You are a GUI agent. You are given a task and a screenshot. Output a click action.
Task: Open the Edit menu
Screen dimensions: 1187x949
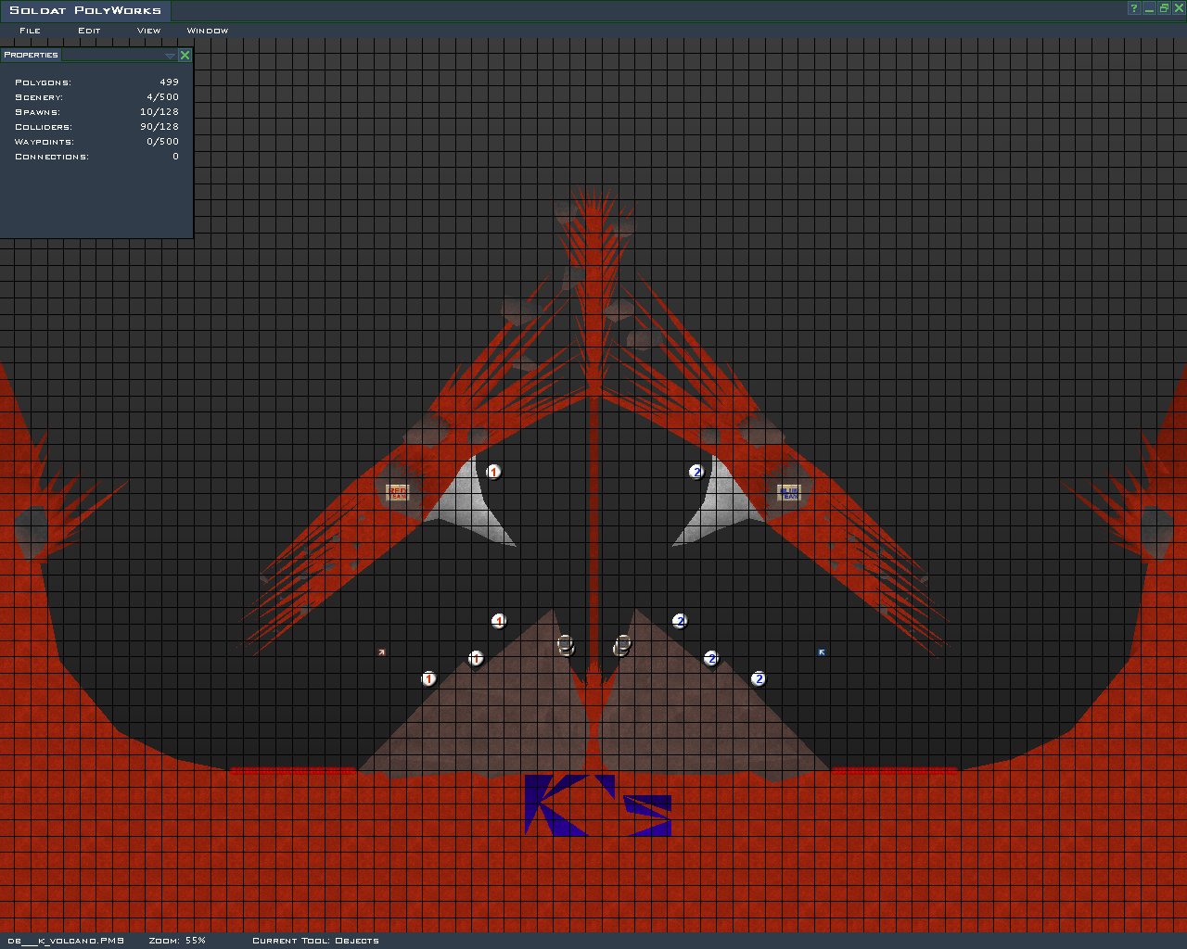point(89,31)
